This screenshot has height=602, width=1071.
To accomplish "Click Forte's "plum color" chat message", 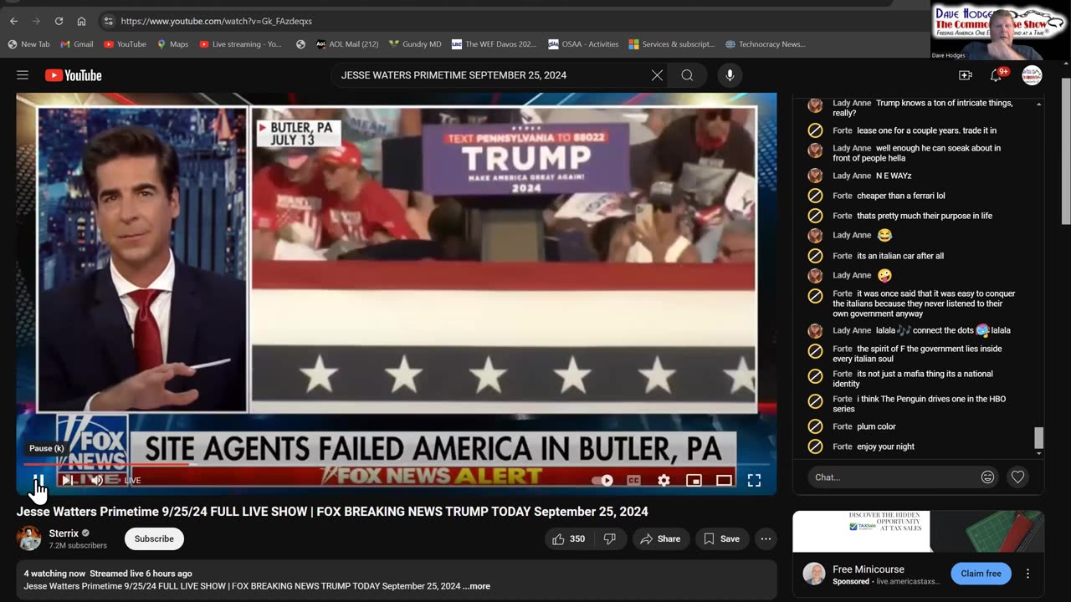I will (876, 426).
